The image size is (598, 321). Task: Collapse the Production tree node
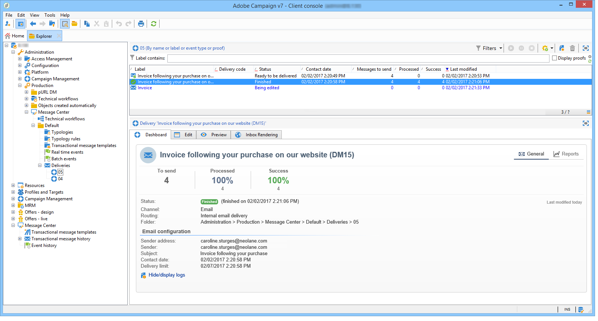[x=20, y=86]
